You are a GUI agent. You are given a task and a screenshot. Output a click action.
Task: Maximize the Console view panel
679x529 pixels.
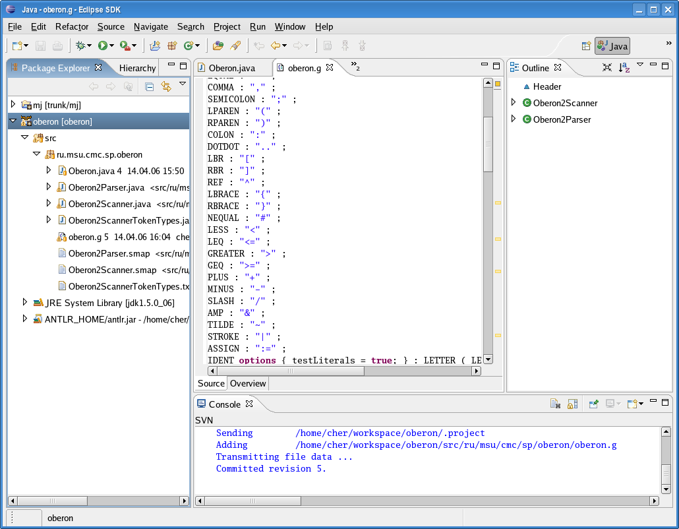point(665,402)
